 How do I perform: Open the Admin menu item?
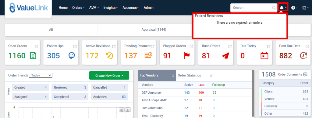pos(148,8)
